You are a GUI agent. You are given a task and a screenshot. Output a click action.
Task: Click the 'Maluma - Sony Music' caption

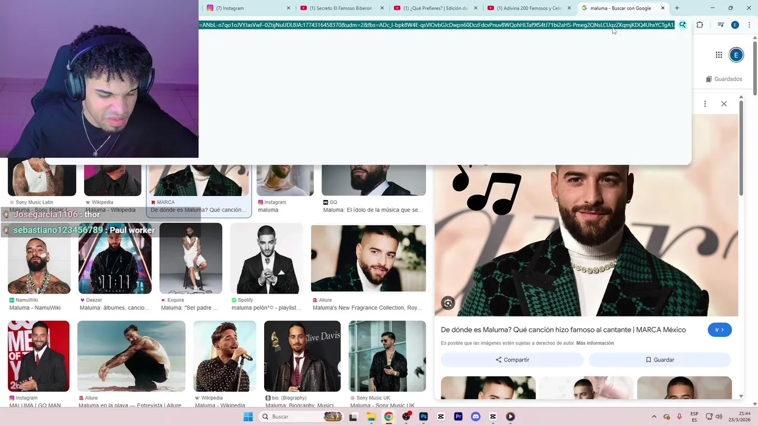coord(38,210)
